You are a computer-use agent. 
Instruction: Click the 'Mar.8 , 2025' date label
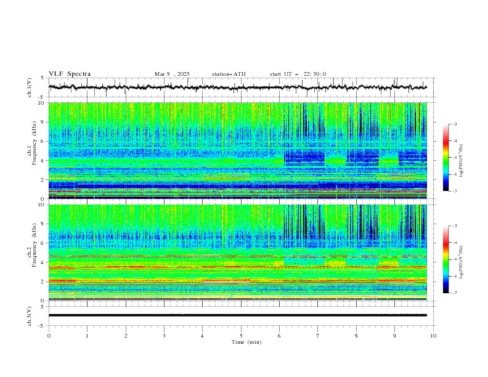pyautogui.click(x=172, y=74)
